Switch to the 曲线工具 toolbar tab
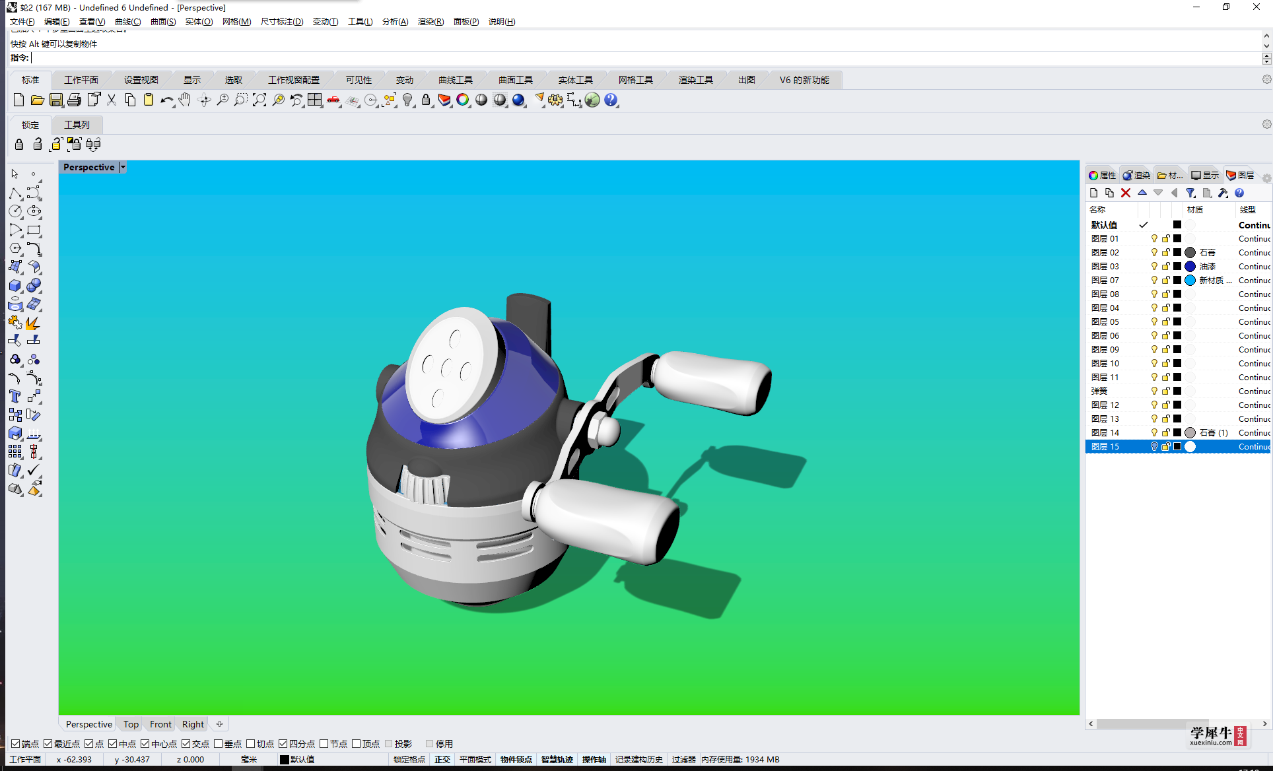This screenshot has height=771, width=1273. (456, 80)
